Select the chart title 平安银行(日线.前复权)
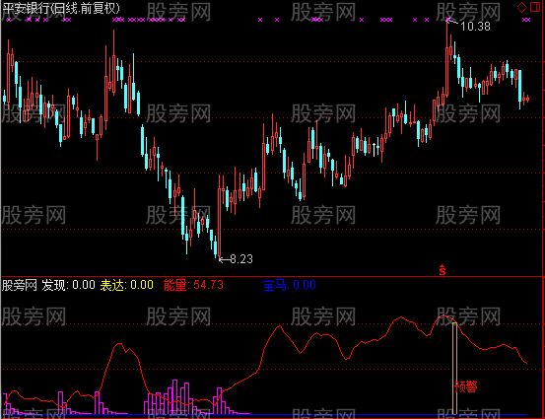Image resolution: width=545 pixels, height=419 pixels. (61, 8)
